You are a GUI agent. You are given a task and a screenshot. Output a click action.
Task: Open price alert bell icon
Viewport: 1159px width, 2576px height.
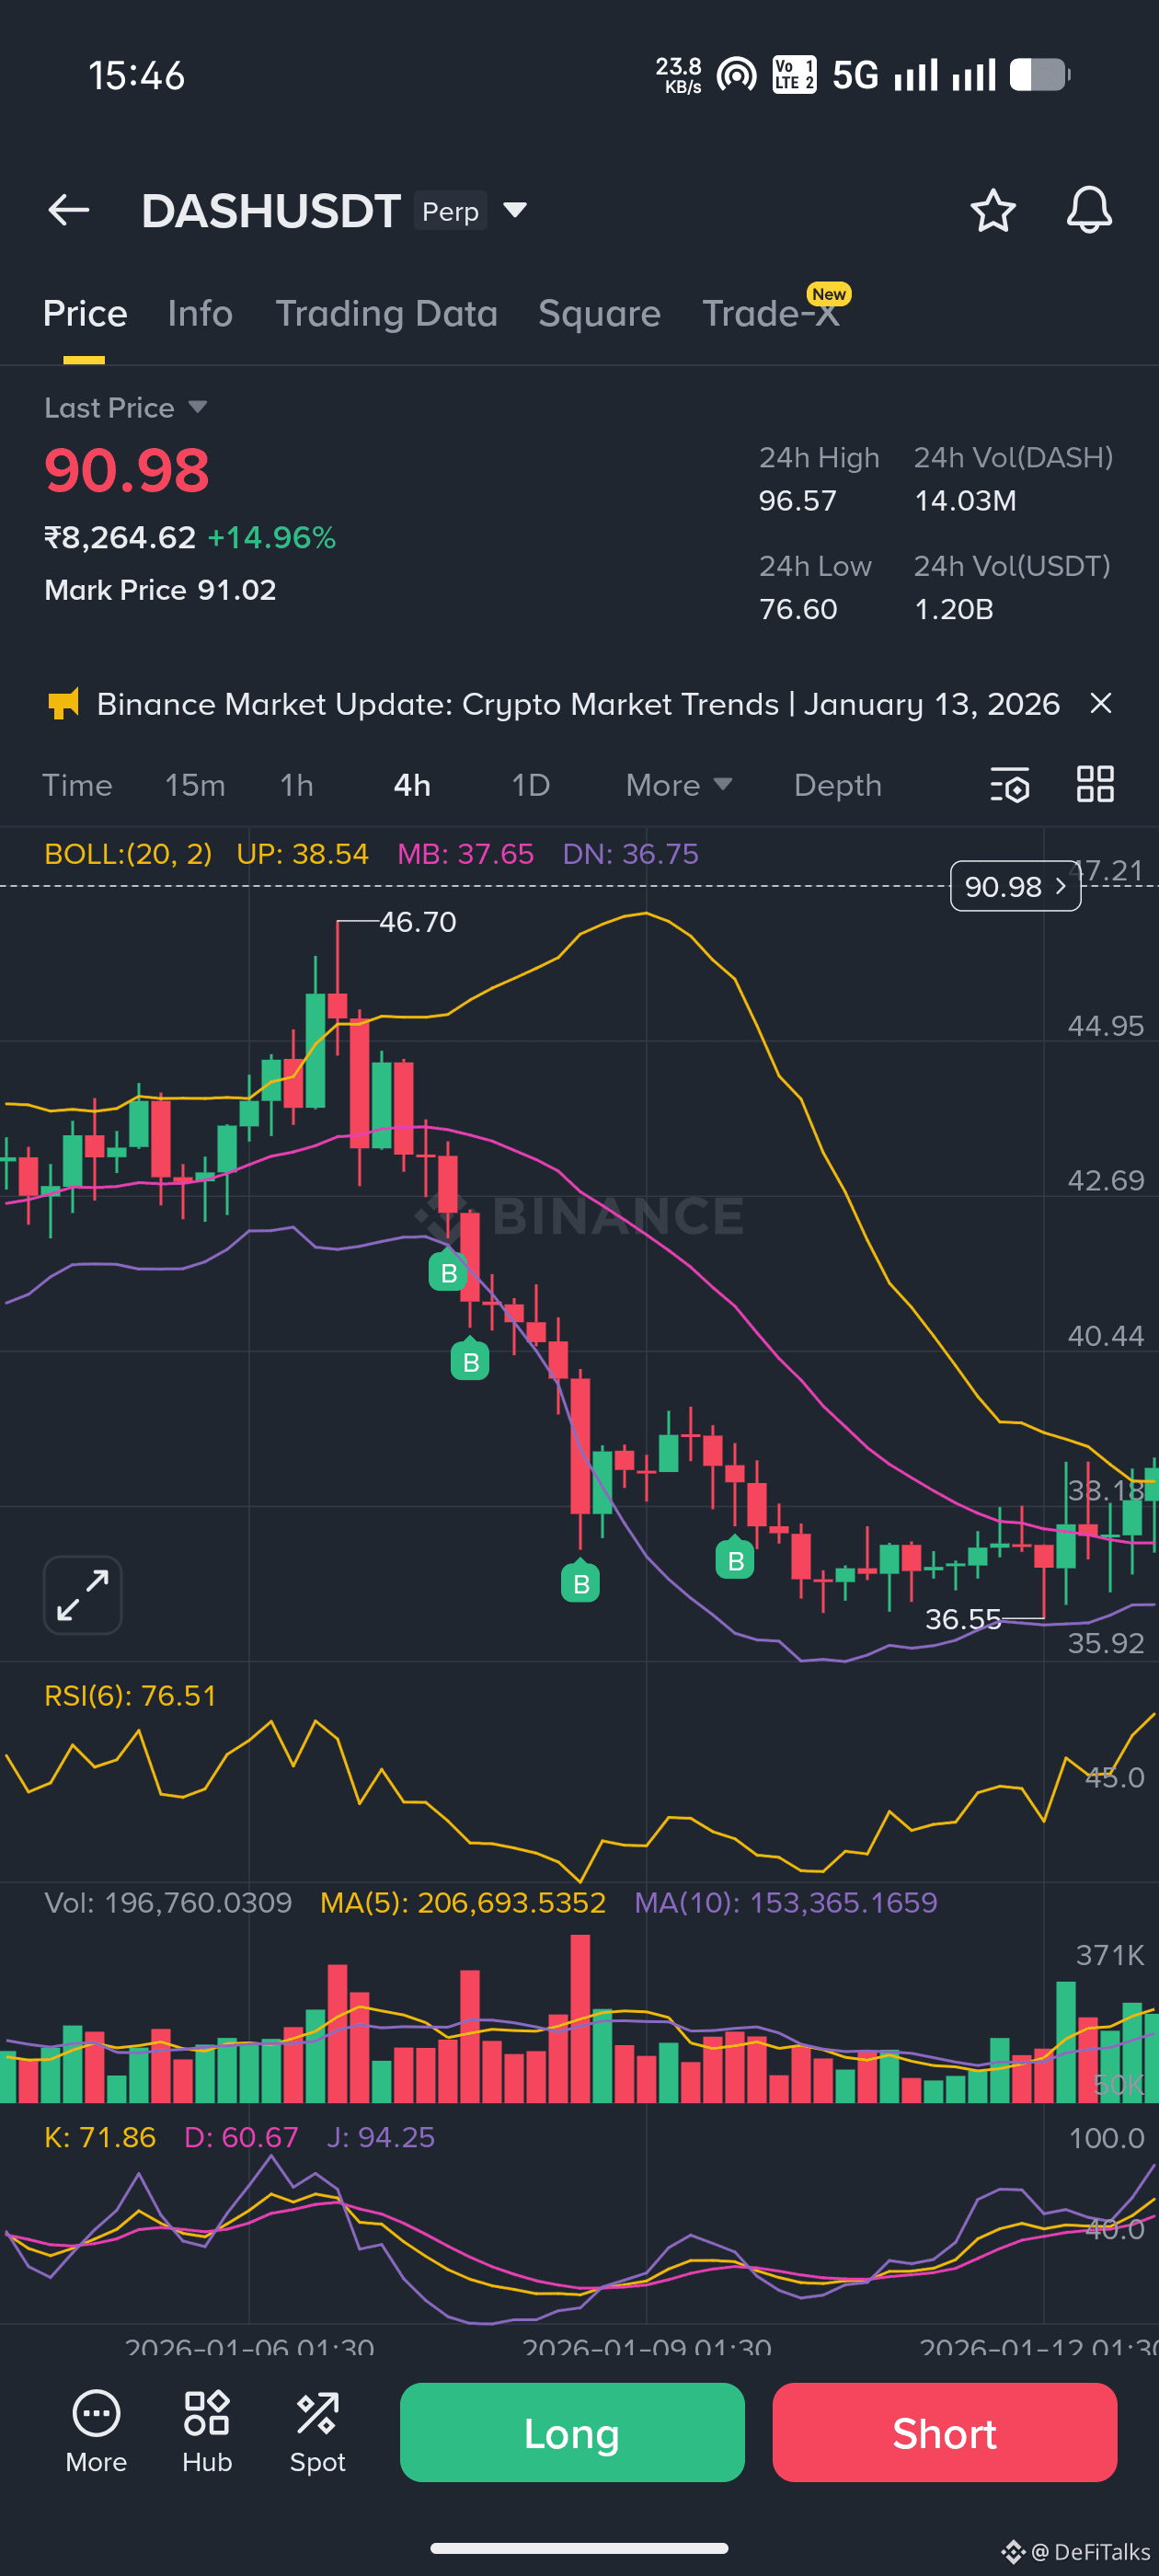coord(1089,210)
